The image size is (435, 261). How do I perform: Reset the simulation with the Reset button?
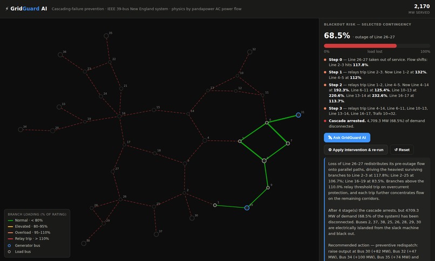pyautogui.click(x=402, y=149)
